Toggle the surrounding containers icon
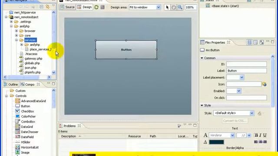The image size is (278, 156). [x=103, y=7]
